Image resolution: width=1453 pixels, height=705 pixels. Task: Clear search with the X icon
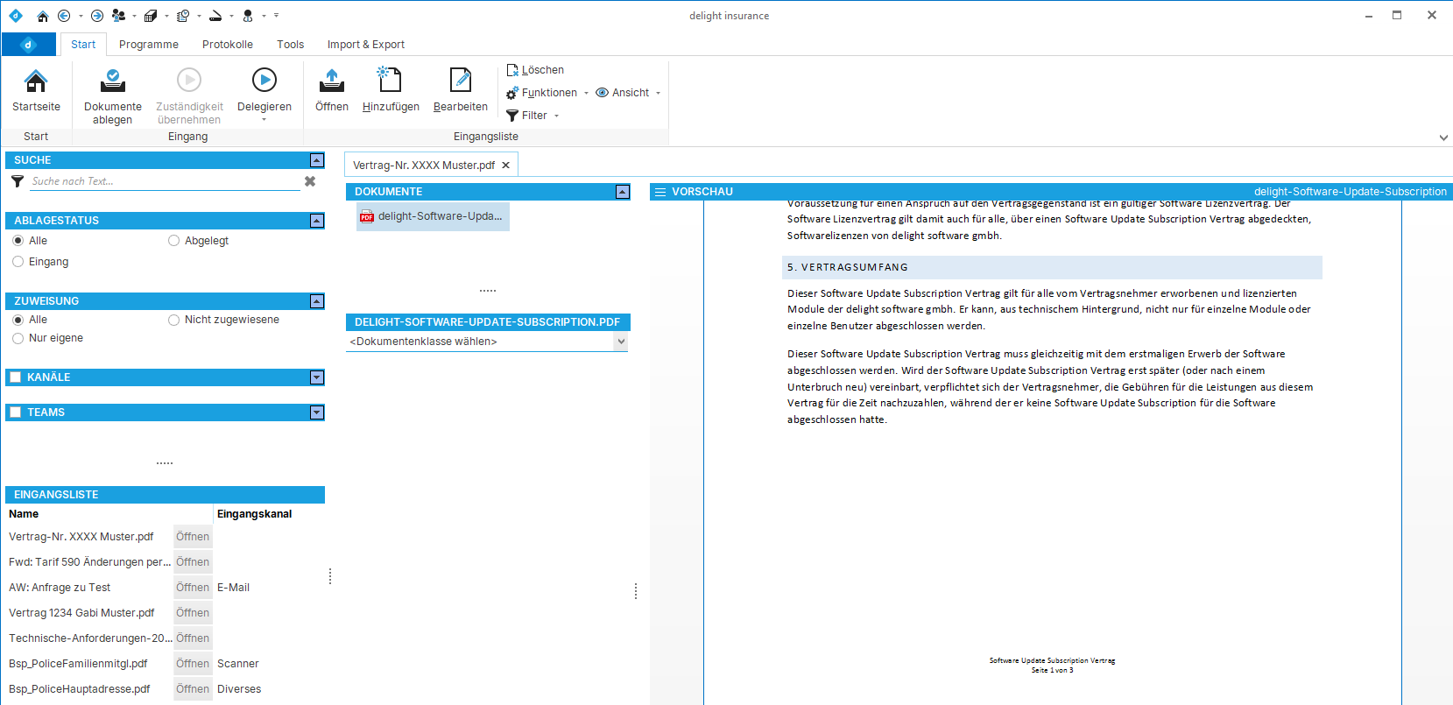click(x=309, y=181)
